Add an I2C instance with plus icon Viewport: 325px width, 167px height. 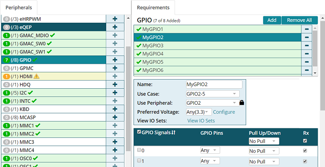coord(115,93)
